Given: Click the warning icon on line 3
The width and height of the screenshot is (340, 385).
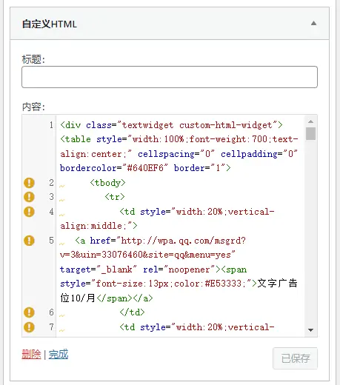Looking at the screenshot, I should pos(29,197).
